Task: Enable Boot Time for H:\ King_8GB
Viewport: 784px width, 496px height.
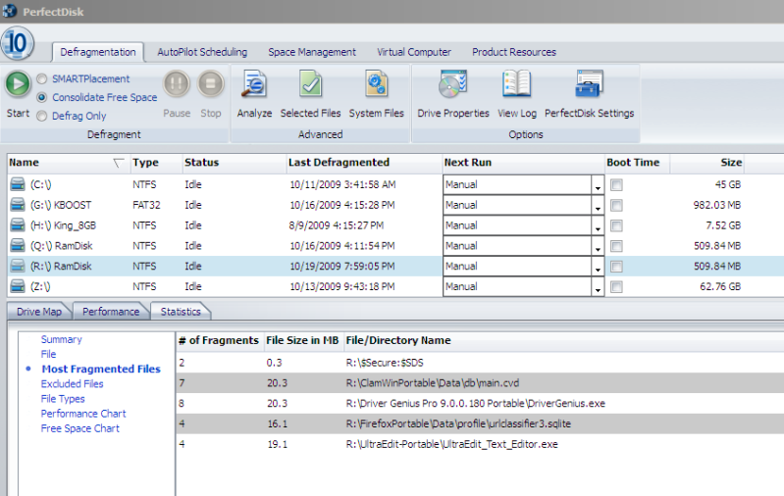Action: [x=616, y=225]
